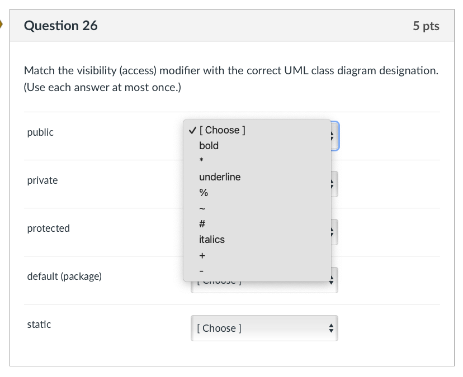Select the minus '-' option
The width and height of the screenshot is (463, 377).
(x=202, y=271)
